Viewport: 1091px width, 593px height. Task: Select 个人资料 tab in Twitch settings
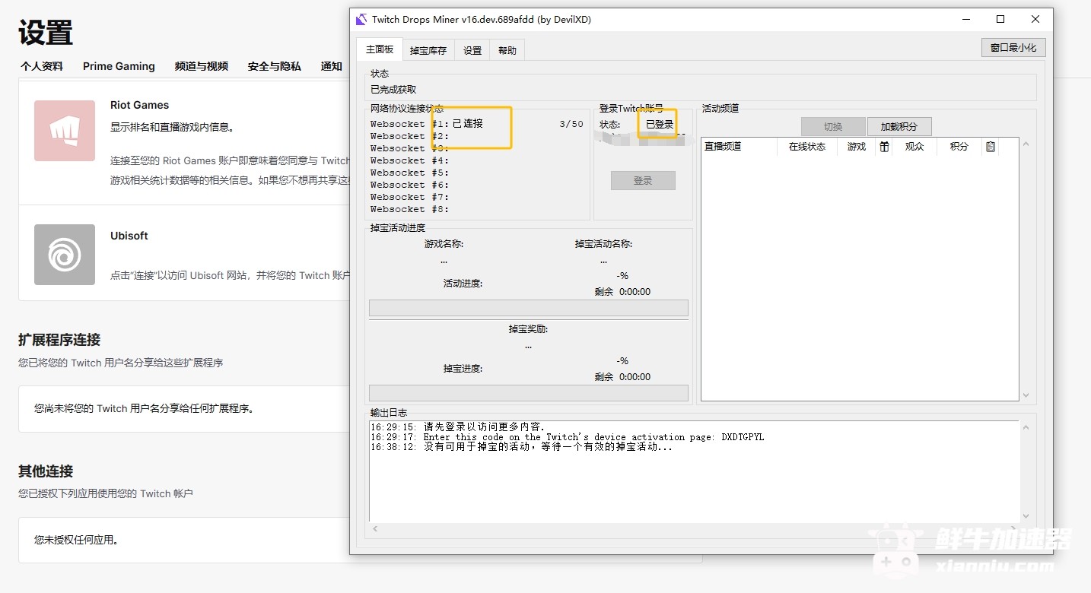(42, 66)
